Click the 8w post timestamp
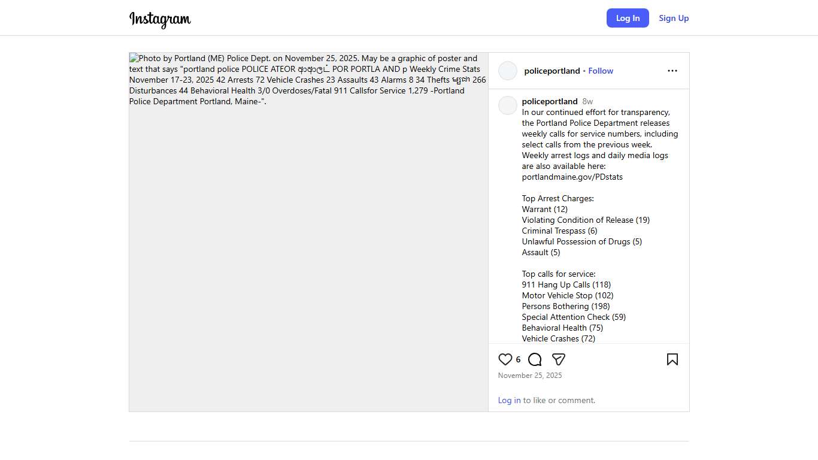The width and height of the screenshot is (818, 460). (587, 101)
